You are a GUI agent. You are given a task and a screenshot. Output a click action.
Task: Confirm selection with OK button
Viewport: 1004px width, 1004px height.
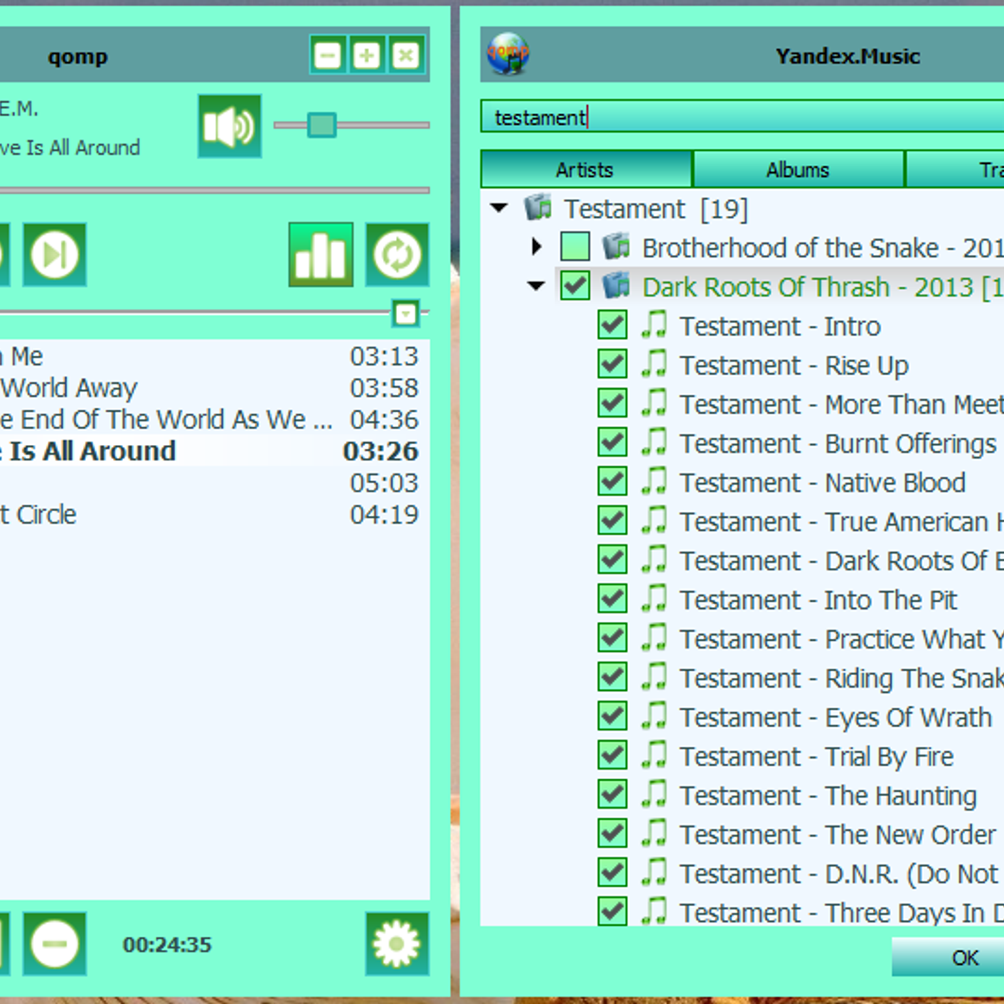948,957
